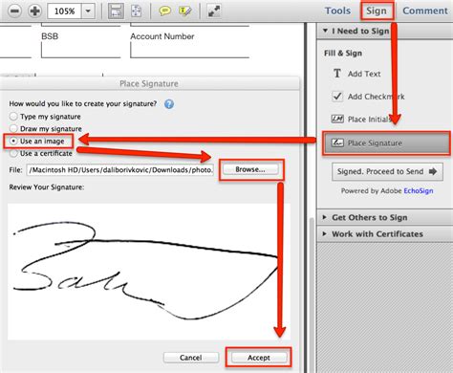Click Accept in Place Signature dialog
The width and height of the screenshot is (453, 373).
259,358
